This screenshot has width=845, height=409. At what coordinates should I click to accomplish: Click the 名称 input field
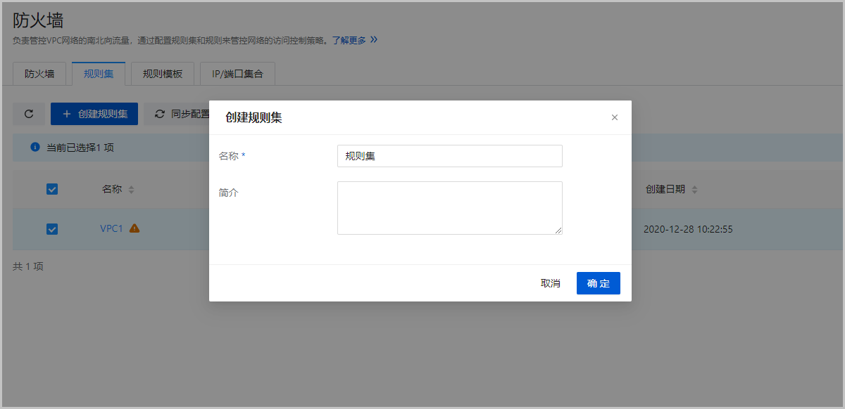click(449, 156)
